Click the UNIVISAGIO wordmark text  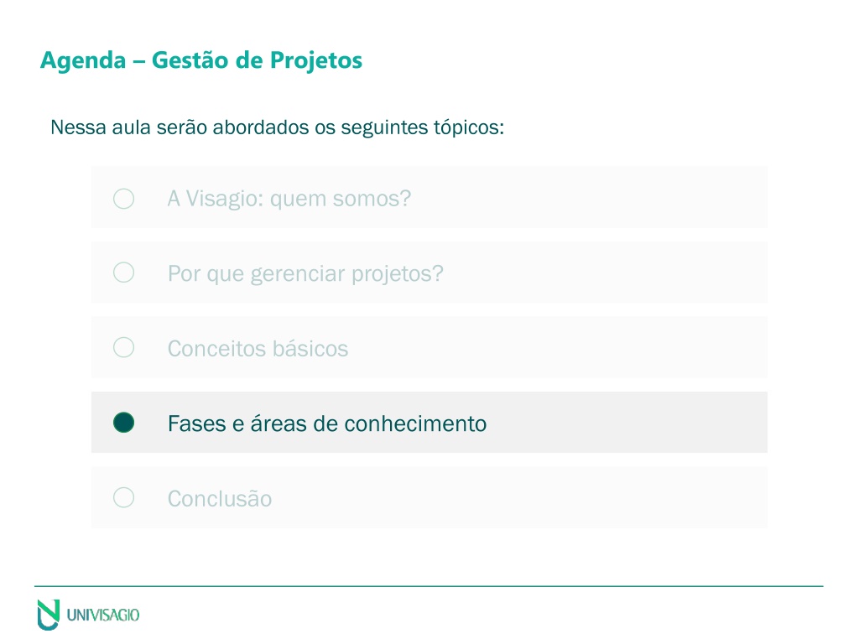tap(103, 615)
